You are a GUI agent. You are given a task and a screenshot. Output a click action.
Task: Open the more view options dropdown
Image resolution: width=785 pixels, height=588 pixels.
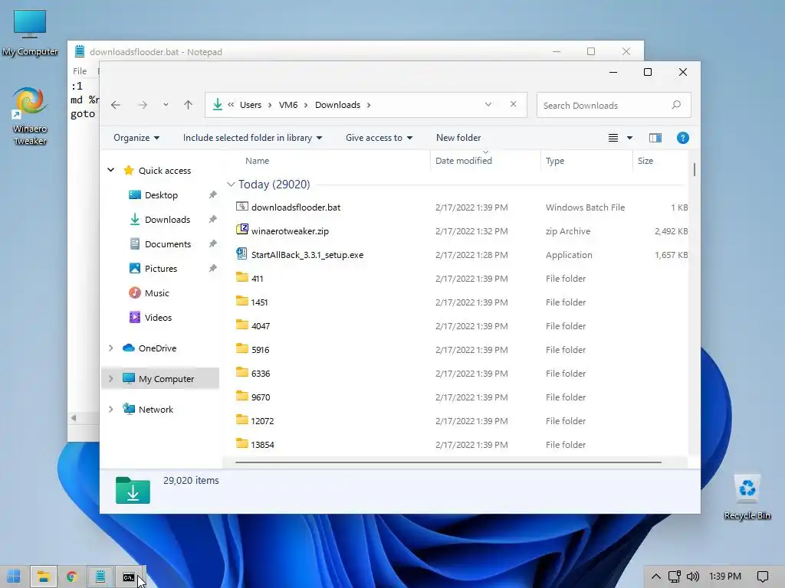point(630,138)
